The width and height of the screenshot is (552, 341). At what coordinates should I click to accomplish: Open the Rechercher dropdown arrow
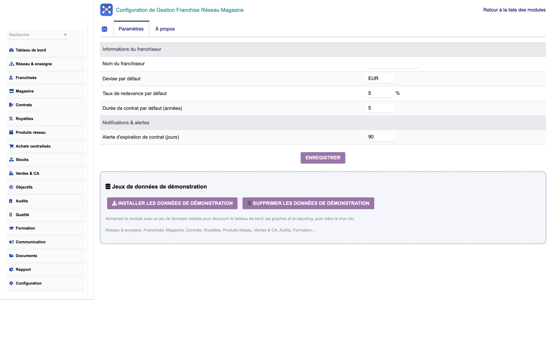click(65, 35)
